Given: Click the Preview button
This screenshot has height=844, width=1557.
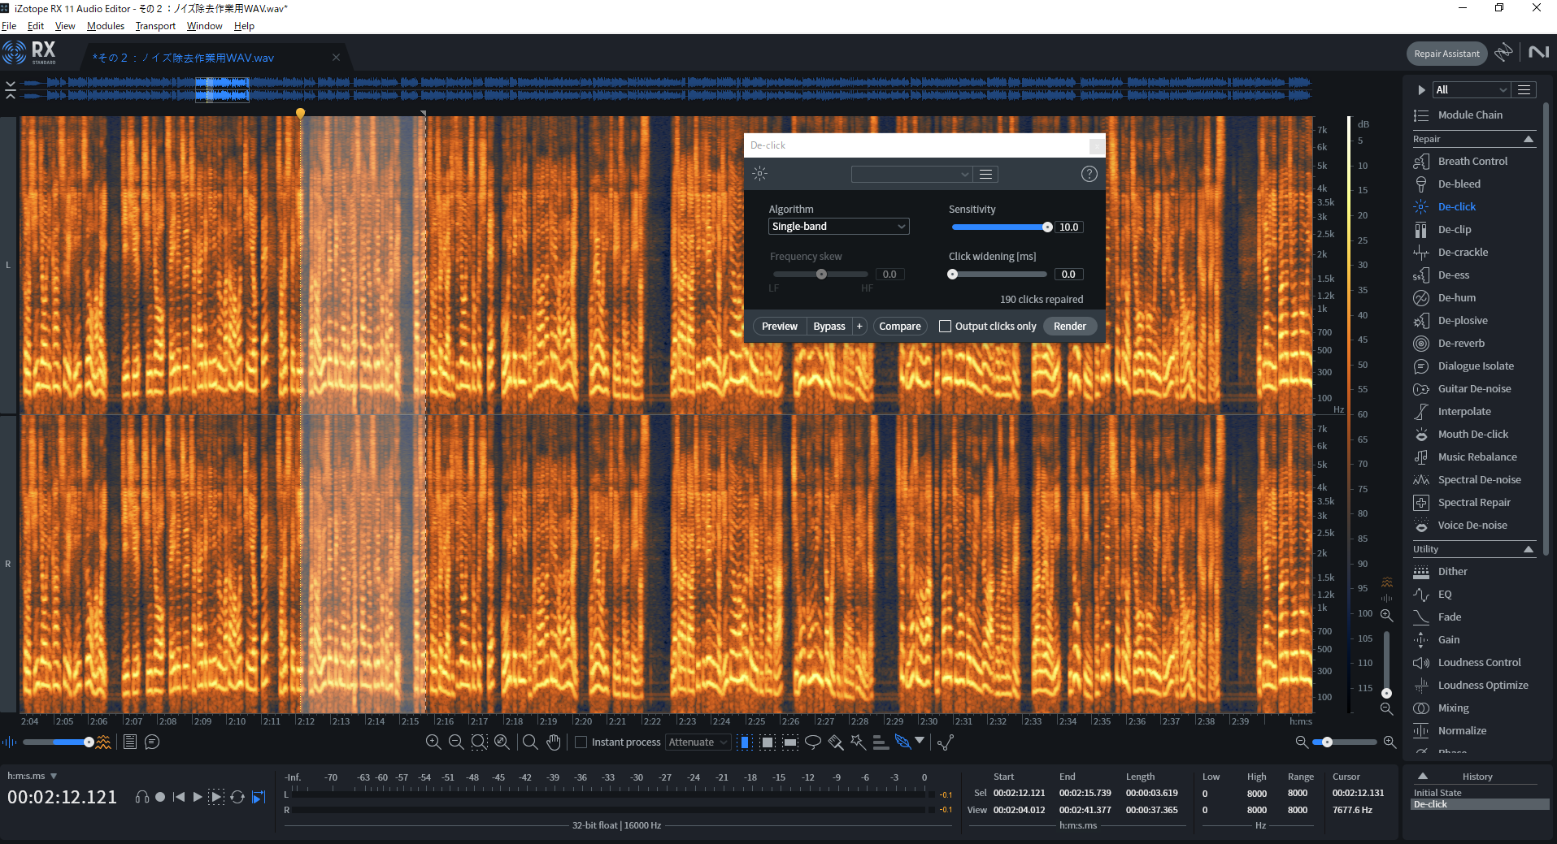Looking at the screenshot, I should coord(779,326).
